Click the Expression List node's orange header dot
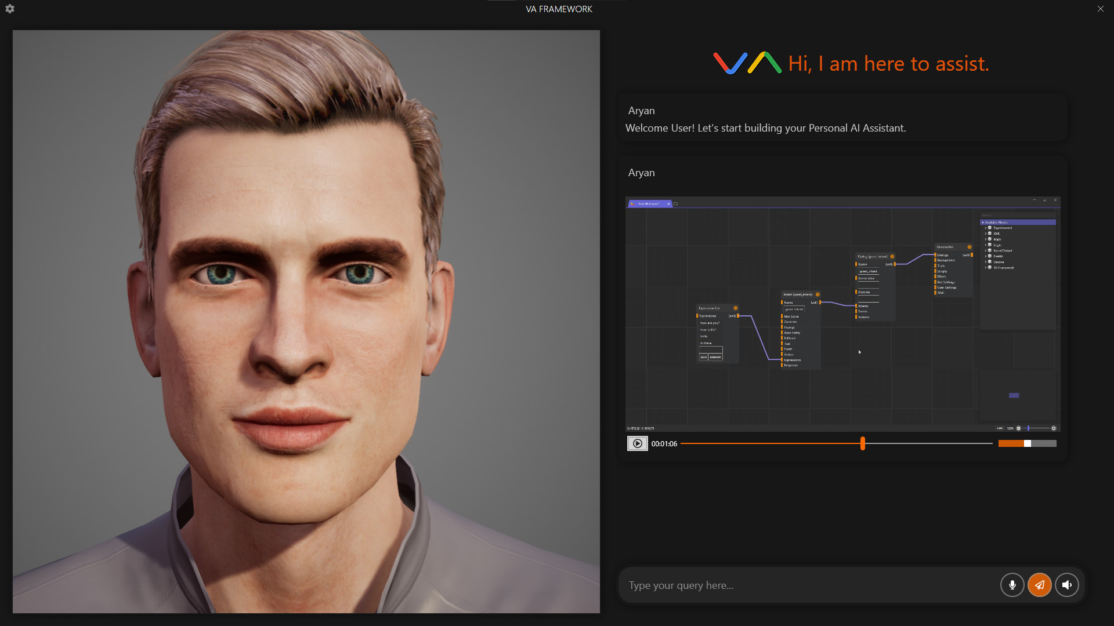The image size is (1114, 626). click(736, 308)
